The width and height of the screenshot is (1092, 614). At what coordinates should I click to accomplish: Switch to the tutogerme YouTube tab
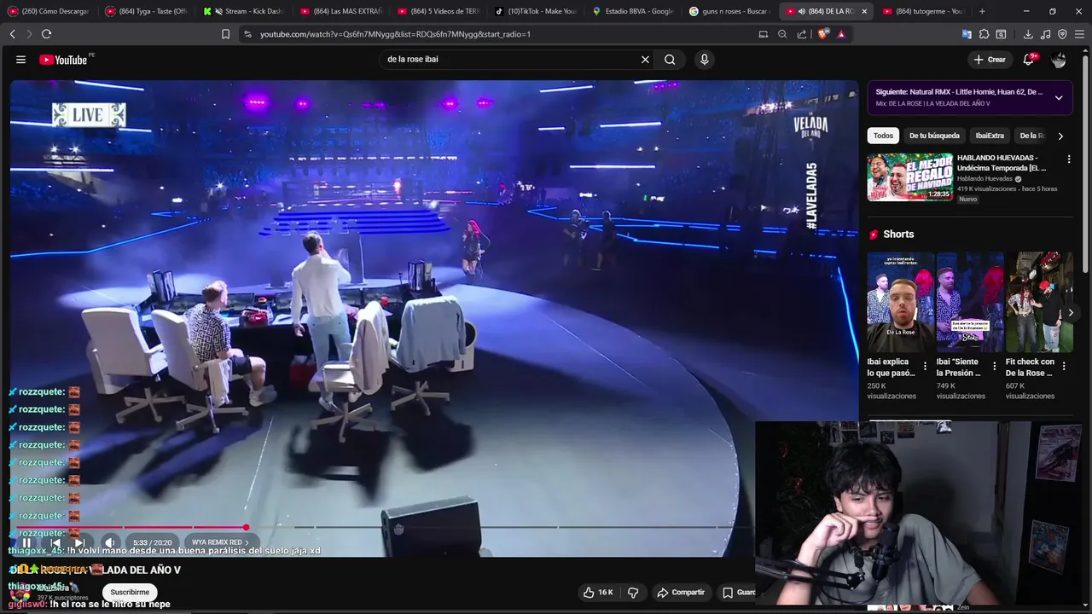coord(924,11)
